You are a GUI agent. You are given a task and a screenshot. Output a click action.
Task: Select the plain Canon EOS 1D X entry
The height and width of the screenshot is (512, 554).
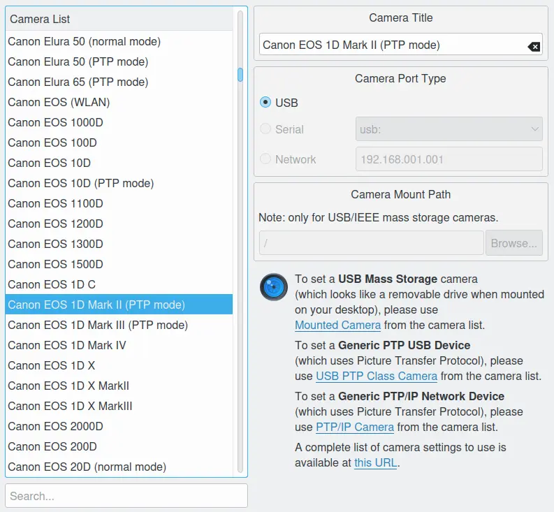click(119, 365)
